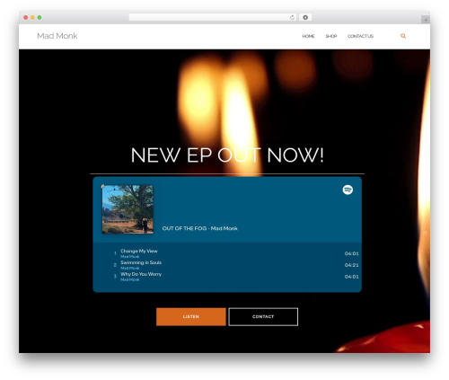Play track Why Do You Worry
The image size is (449, 380).
coord(141,274)
